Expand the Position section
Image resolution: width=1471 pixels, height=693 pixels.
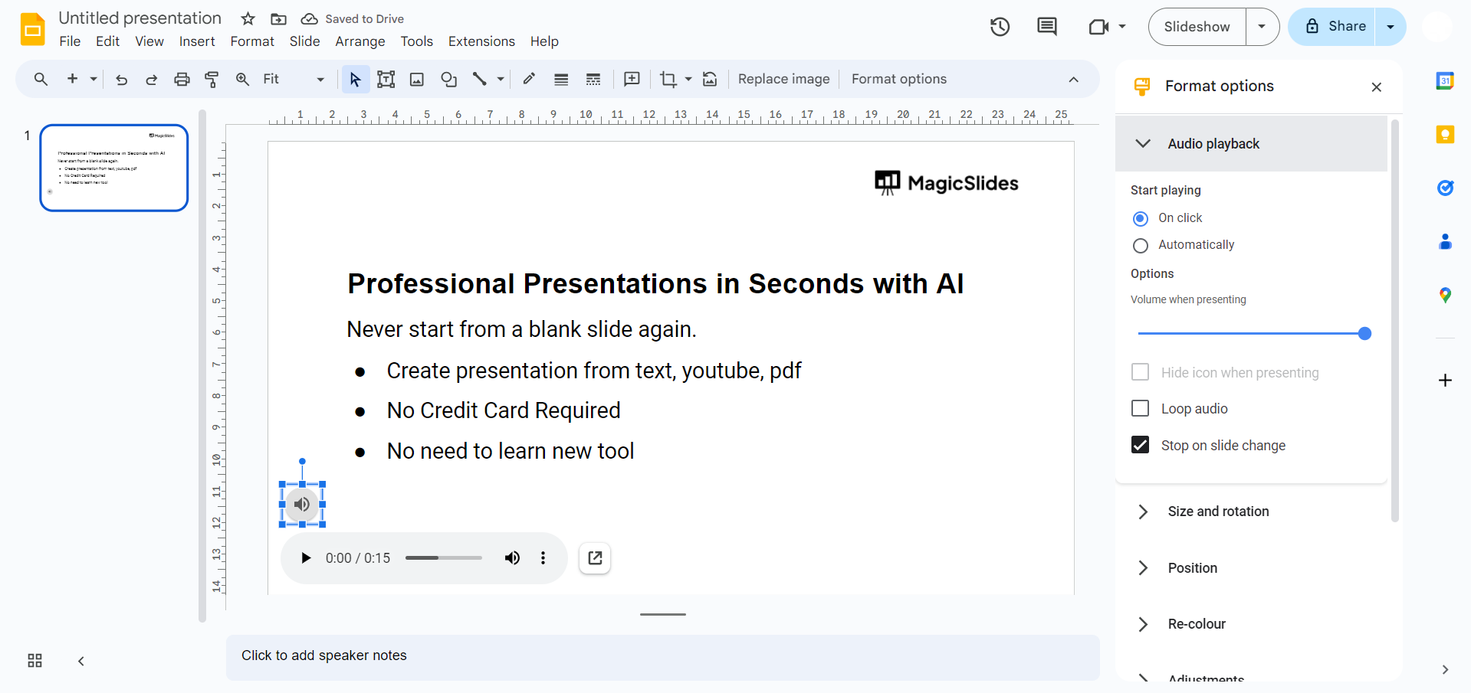pos(1192,568)
